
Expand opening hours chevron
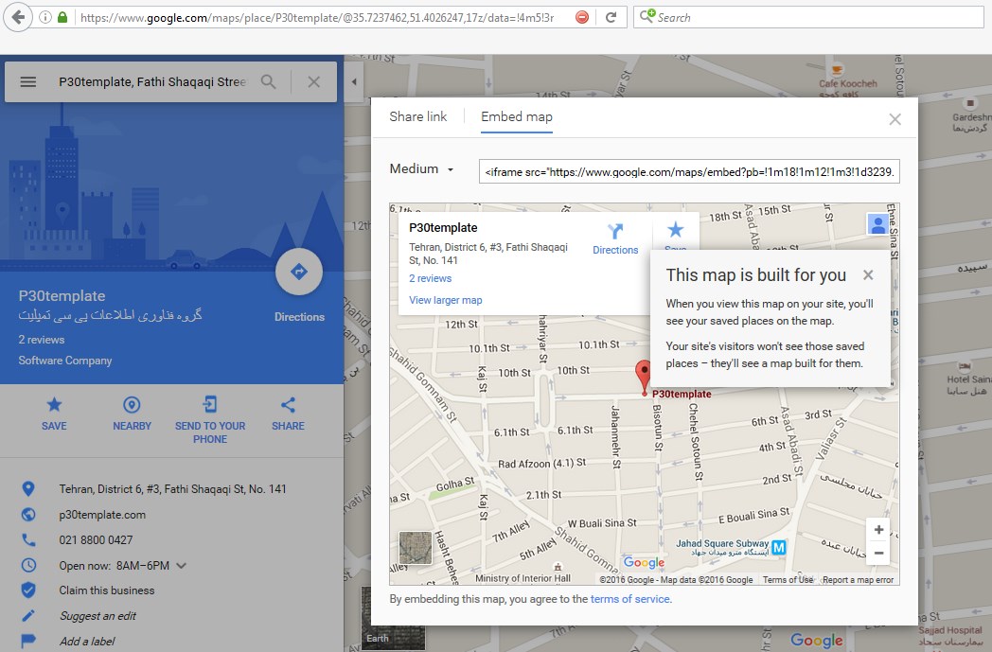(x=182, y=565)
